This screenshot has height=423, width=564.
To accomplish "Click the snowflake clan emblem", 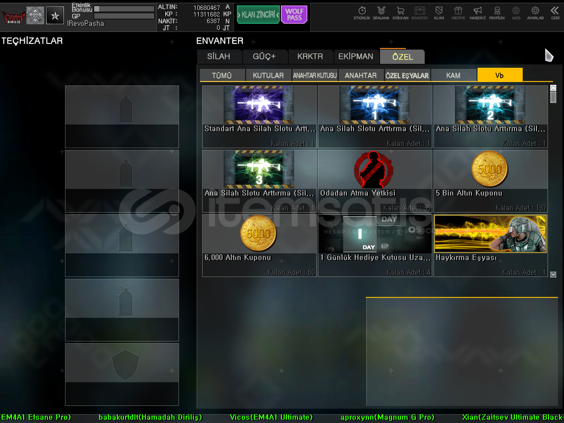I will pyautogui.click(x=35, y=15).
